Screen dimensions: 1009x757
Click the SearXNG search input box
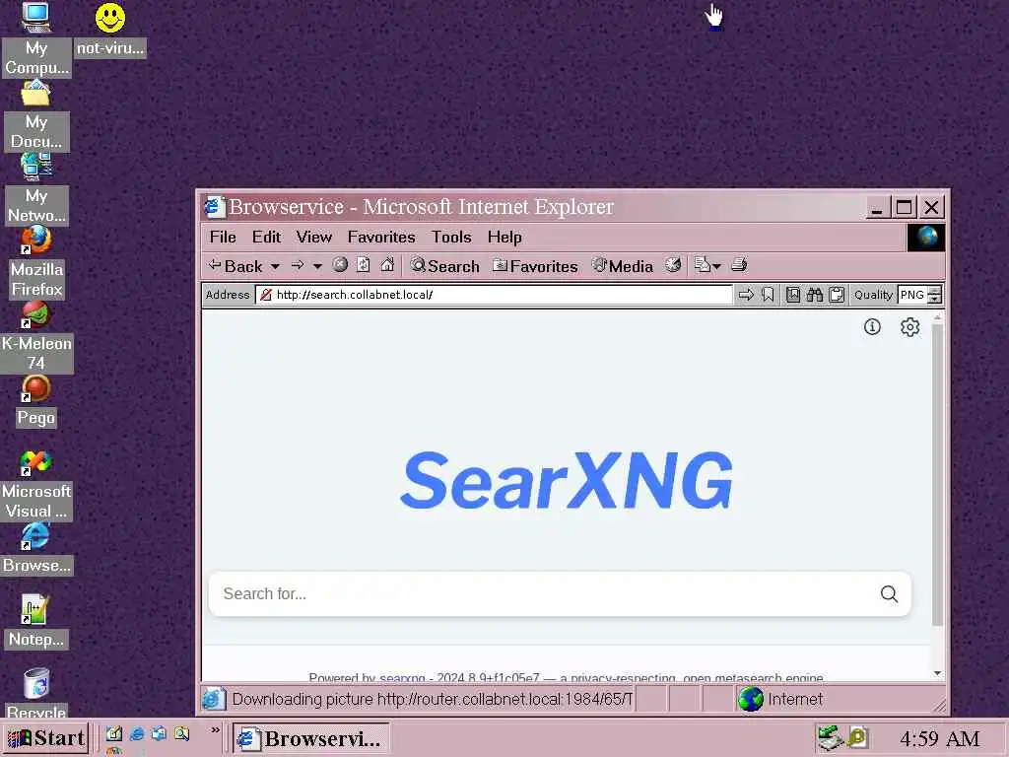point(544,593)
